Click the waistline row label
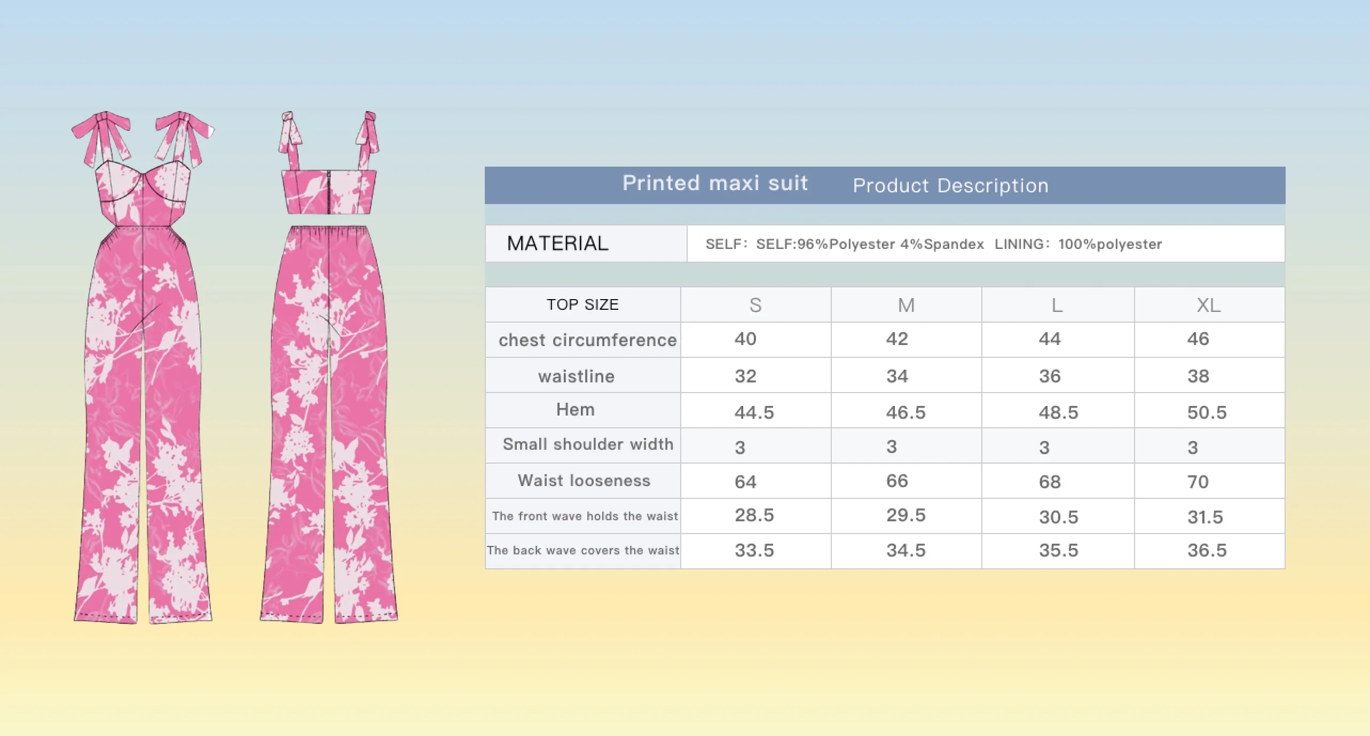Screen dimensions: 1370x736 pyautogui.click(x=576, y=376)
